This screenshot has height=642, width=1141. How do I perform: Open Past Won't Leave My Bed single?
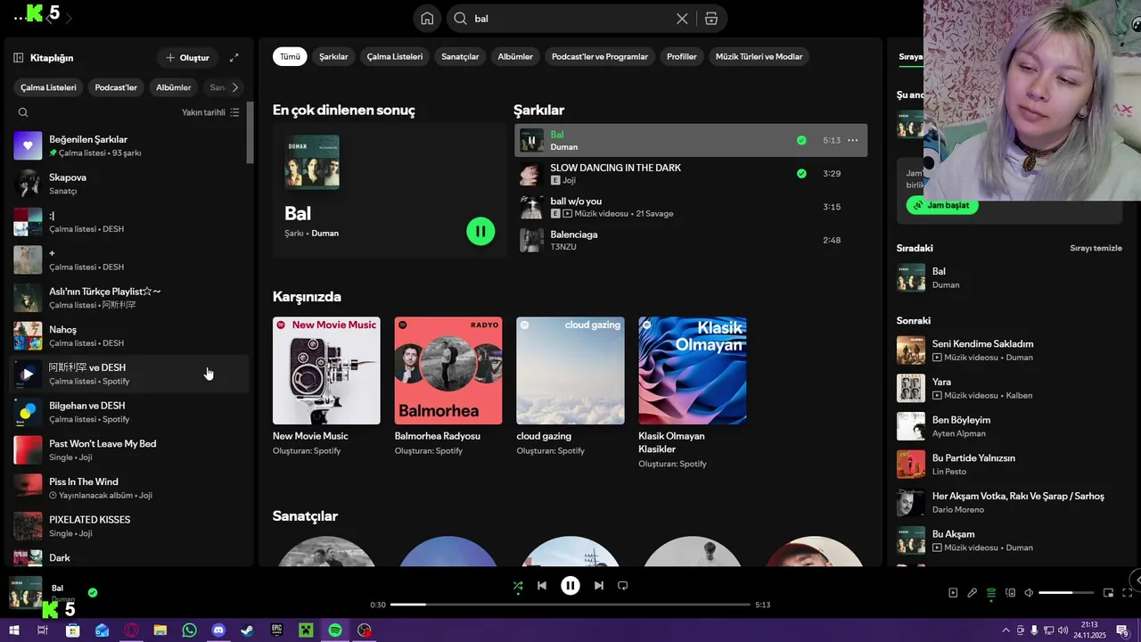129,450
